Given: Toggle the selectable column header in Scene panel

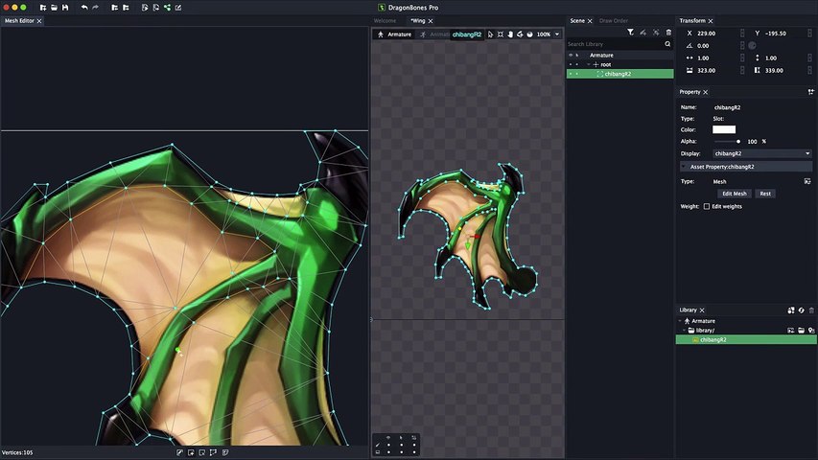Looking at the screenshot, I should point(577,56).
